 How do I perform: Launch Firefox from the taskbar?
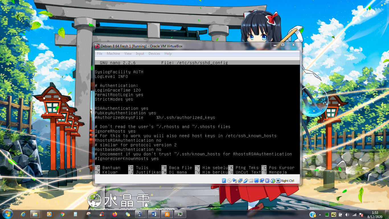coord(115,214)
